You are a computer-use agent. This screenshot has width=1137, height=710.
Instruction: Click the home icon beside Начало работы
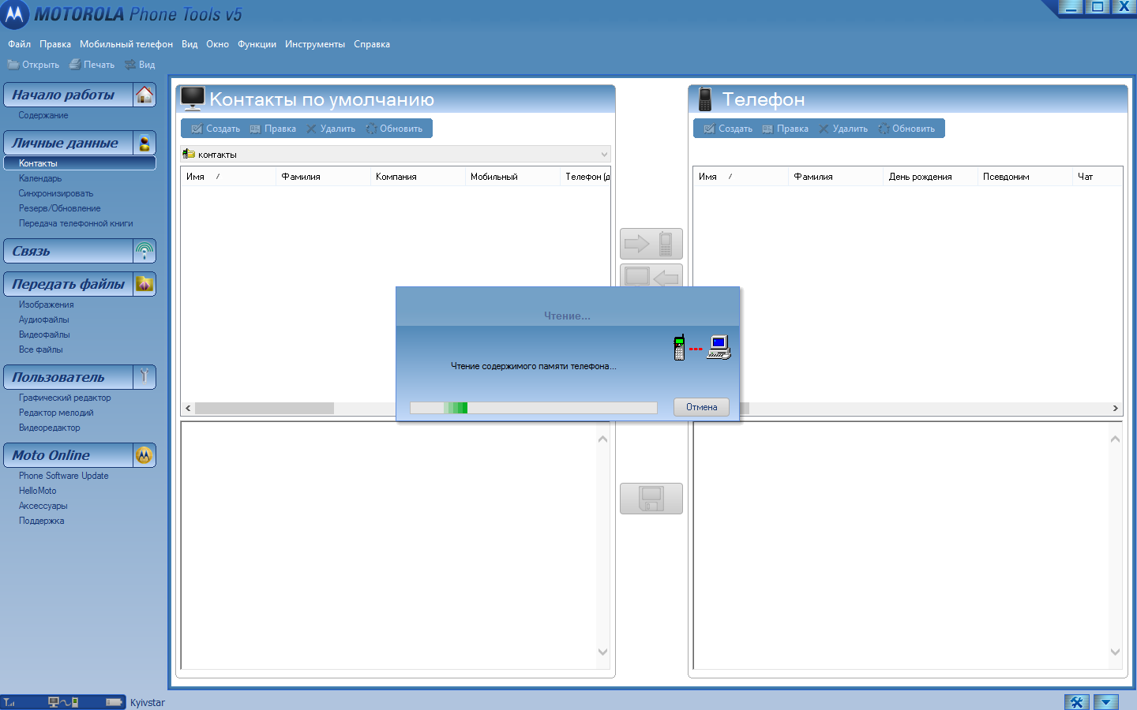144,95
